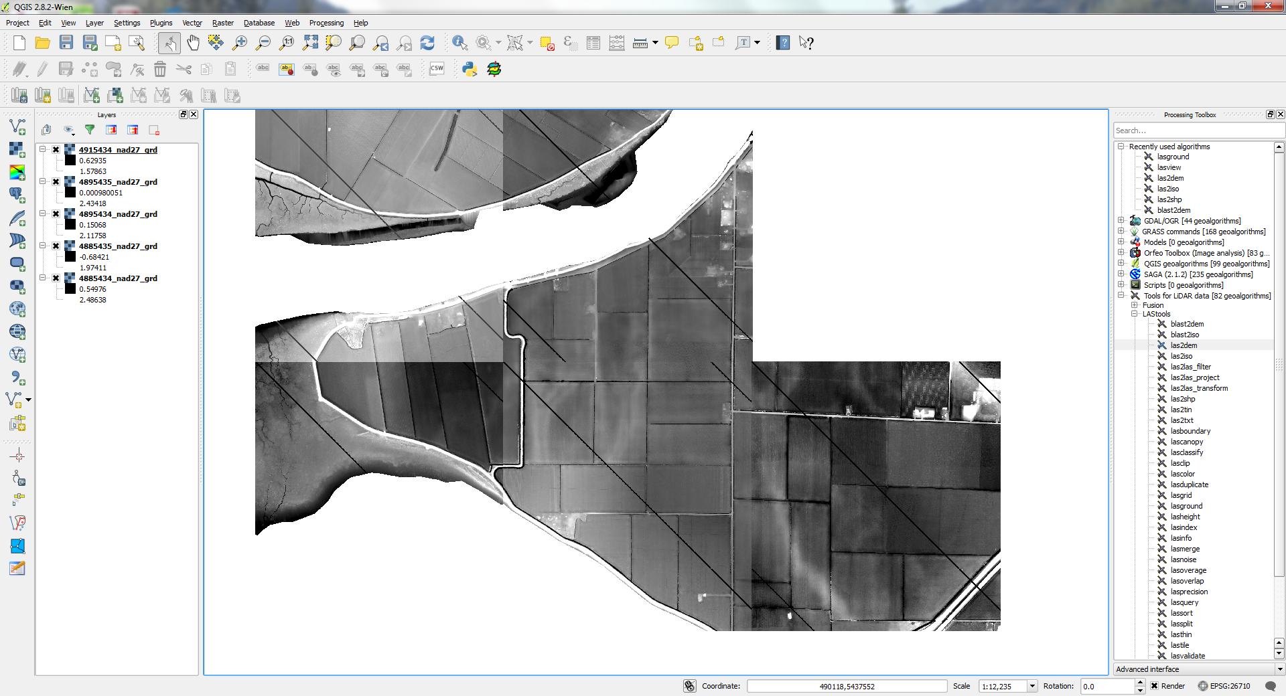Expand the GRASS commands group

(1121, 231)
